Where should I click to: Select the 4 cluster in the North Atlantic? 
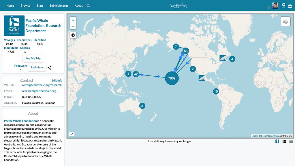pos(232,59)
